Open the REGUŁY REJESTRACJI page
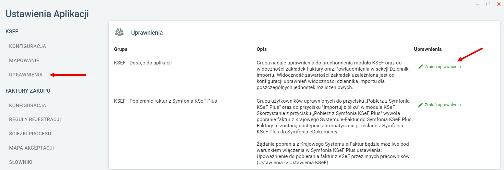 point(35,119)
